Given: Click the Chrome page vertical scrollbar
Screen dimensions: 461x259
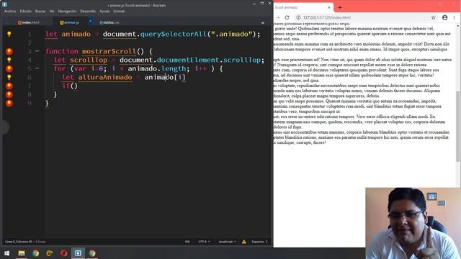Looking at the screenshot, I should click(458, 127).
